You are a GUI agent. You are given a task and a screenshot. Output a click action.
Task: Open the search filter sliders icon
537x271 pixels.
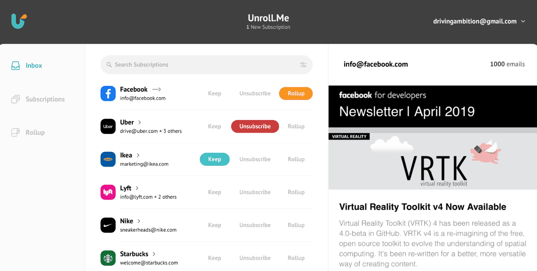(303, 65)
